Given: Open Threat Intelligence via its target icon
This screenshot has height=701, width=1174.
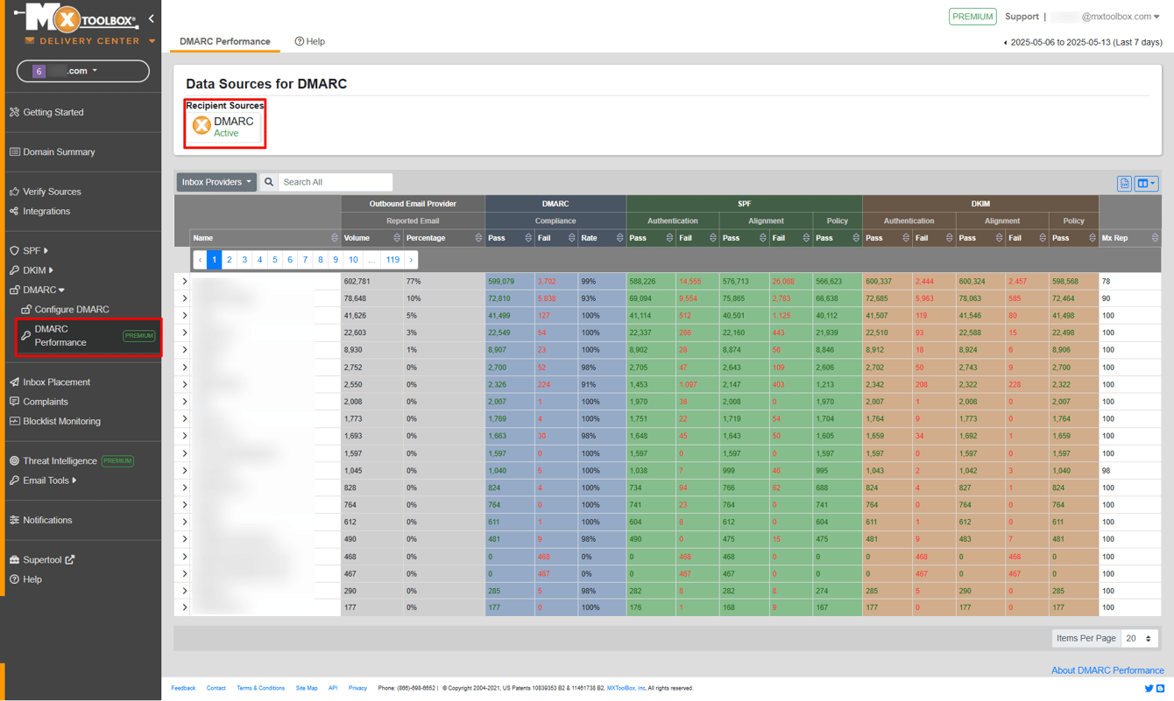Looking at the screenshot, I should [x=15, y=460].
